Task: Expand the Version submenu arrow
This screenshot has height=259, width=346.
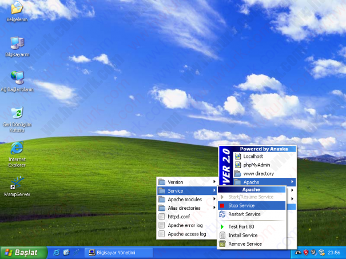Action: (x=214, y=182)
